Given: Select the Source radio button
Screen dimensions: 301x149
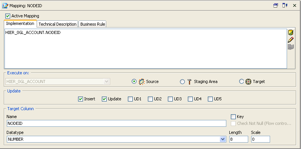Looking at the screenshot, I should click(x=134, y=81).
